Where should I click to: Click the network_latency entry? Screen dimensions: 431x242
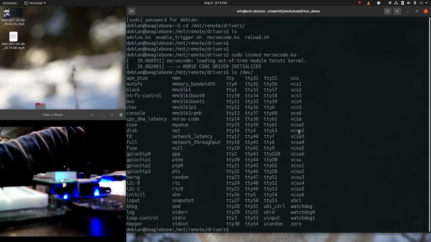click(x=192, y=136)
